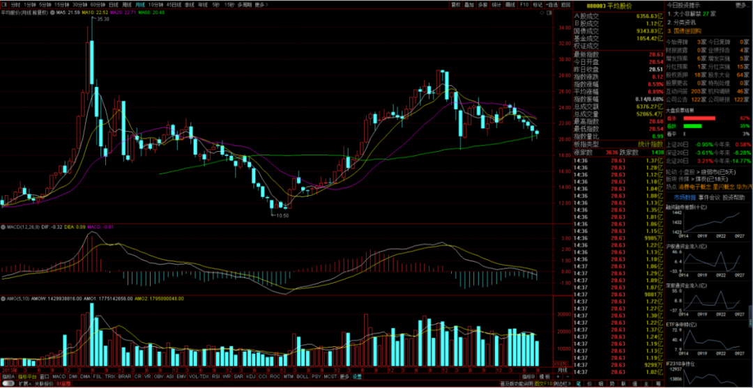The image size is (753, 388).
Task: Click the 值 icon in bottom-right toolbar
Action: 635,384
